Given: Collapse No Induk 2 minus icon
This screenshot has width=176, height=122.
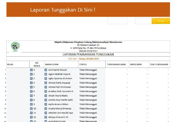Looking at the screenshot, I should point(31,74).
